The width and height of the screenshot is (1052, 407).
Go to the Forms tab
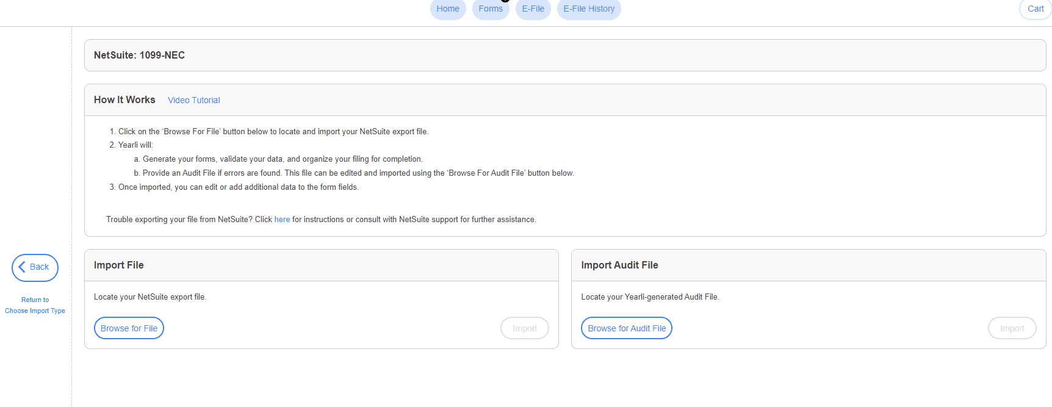(491, 9)
